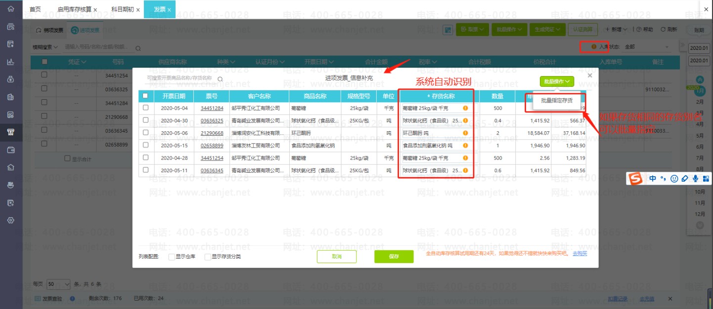713x309 pixels.
Task: Check the dialog row for 票号 02658899
Action: (x=145, y=146)
